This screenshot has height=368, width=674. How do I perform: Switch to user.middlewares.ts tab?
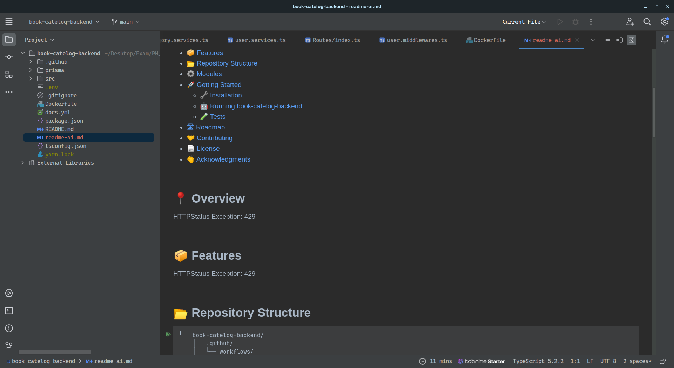tap(413, 40)
